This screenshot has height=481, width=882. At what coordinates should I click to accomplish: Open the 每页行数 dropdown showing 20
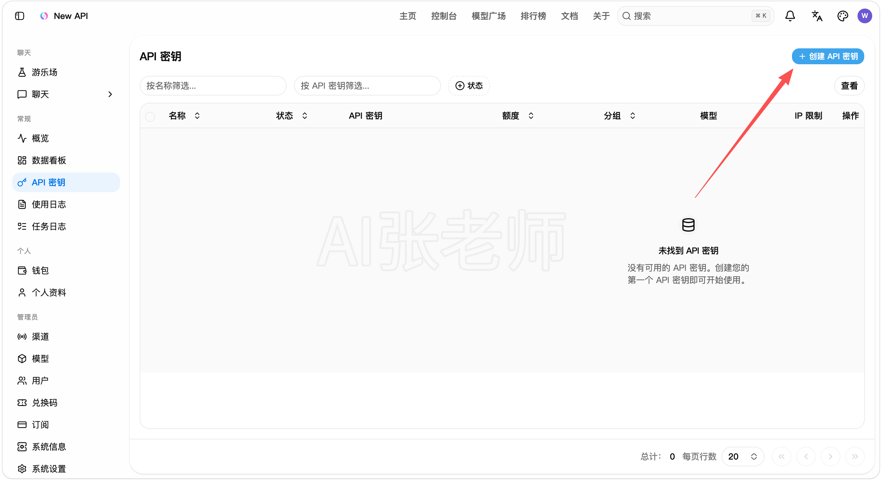742,456
